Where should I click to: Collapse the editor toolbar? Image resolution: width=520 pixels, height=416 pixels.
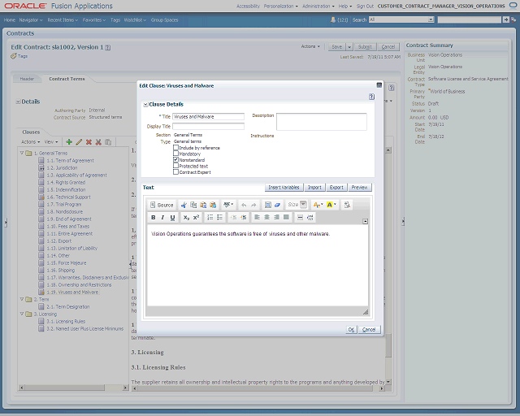point(365,221)
